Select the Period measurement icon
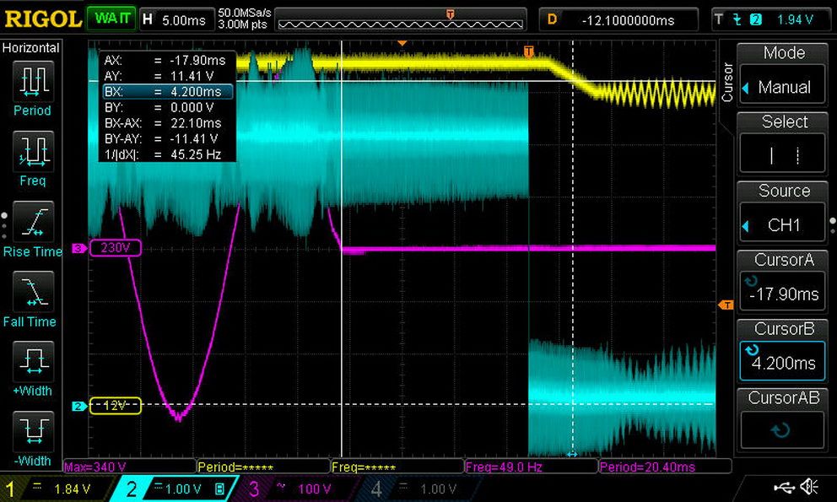The height and width of the screenshot is (502, 837). point(33,81)
